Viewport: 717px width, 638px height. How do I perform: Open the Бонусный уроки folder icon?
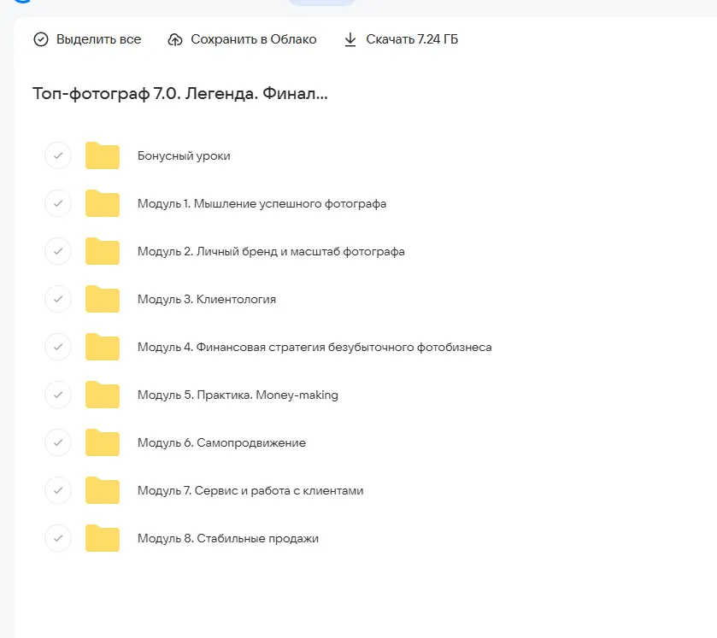point(103,156)
